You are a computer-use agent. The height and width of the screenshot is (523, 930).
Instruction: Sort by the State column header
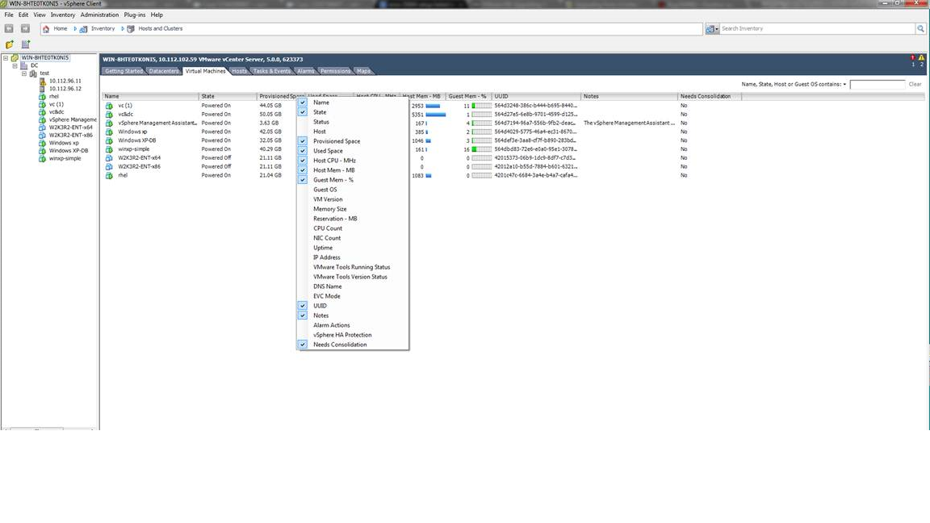[x=228, y=96]
